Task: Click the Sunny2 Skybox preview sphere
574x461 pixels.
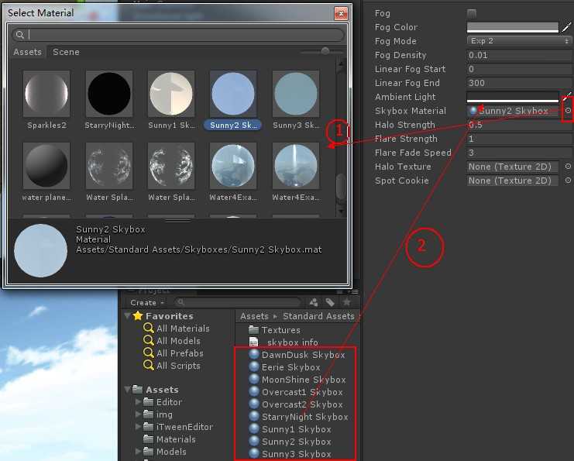Action: (x=40, y=251)
